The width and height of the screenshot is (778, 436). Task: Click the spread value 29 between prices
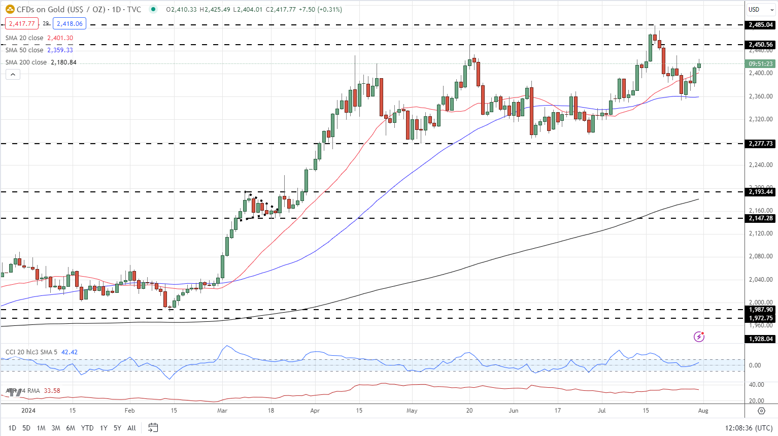(46, 23)
